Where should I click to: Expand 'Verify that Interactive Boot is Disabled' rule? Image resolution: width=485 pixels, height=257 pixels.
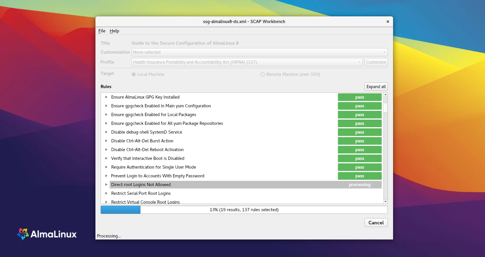[106, 158]
